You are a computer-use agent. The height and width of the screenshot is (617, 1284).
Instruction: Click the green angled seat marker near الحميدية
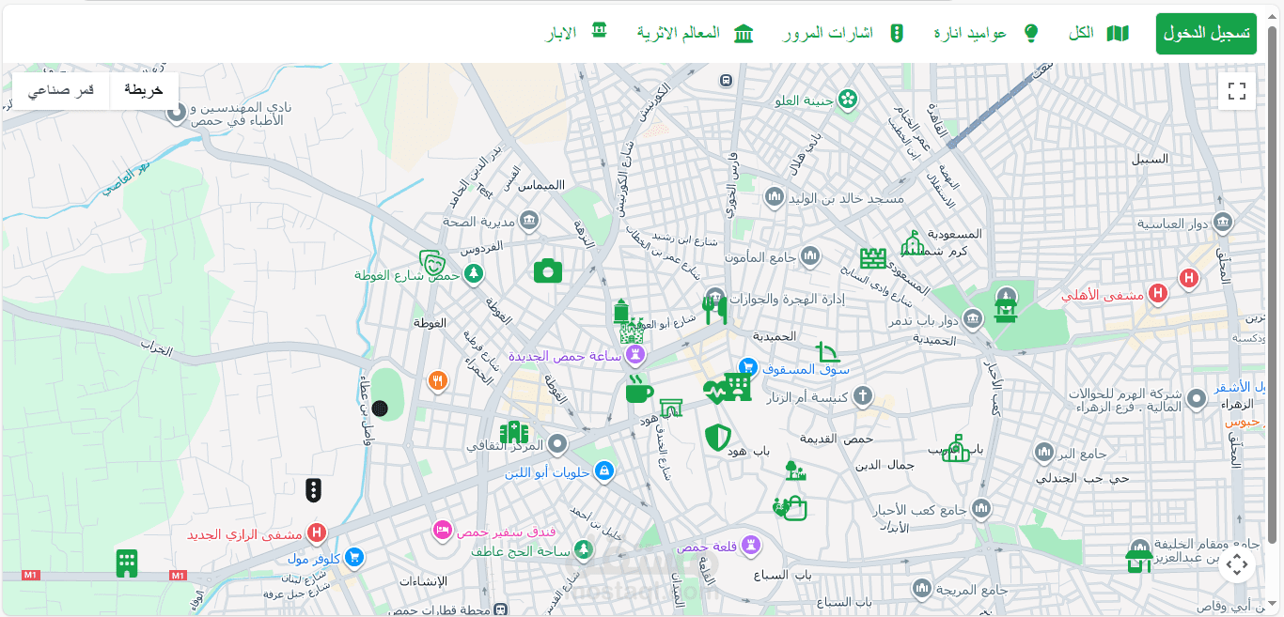pyautogui.click(x=827, y=352)
